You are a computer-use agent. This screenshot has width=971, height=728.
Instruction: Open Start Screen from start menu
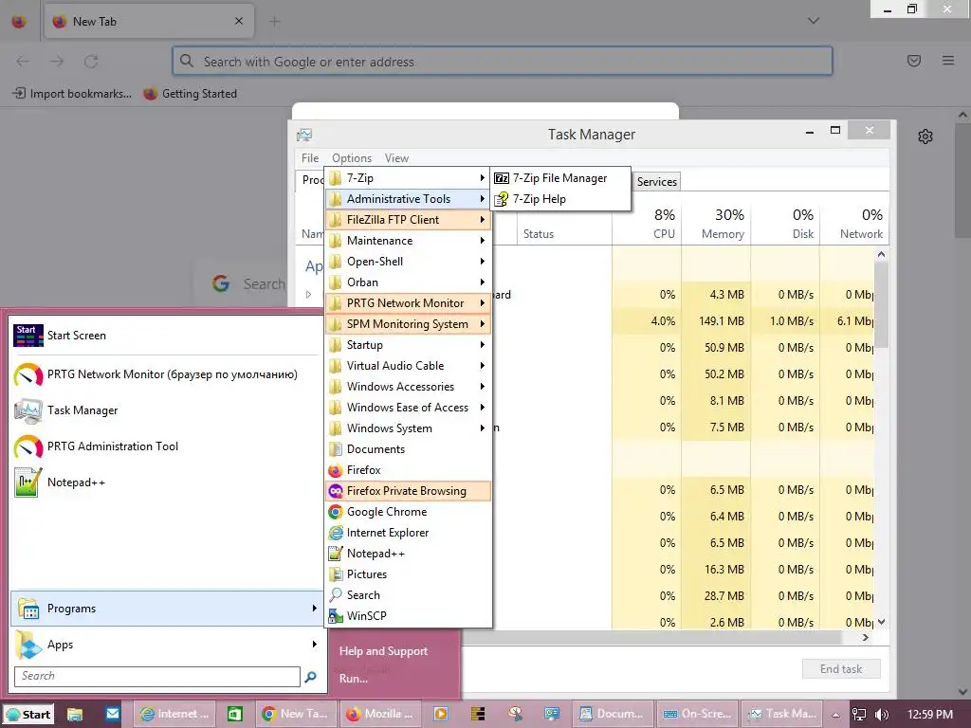165,336
